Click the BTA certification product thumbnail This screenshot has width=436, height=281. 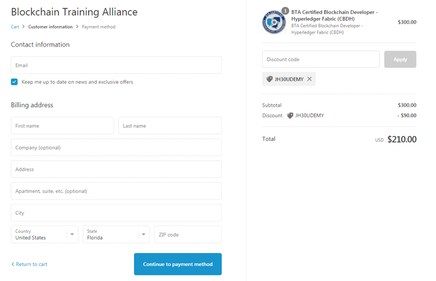[x=274, y=22]
